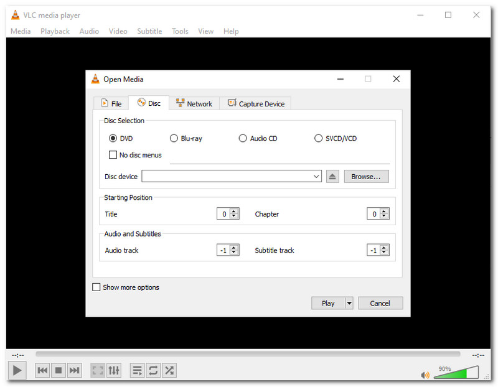498x387 pixels.
Task: Skip to next media track icon
Action: point(74,371)
